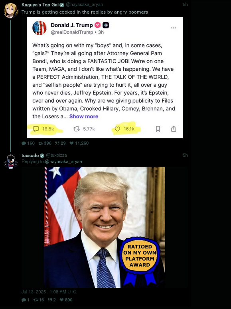Expand the post with Show more
The height and width of the screenshot is (309, 231).
point(84,116)
